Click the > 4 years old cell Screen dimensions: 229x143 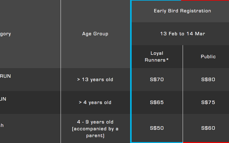(x=95, y=102)
